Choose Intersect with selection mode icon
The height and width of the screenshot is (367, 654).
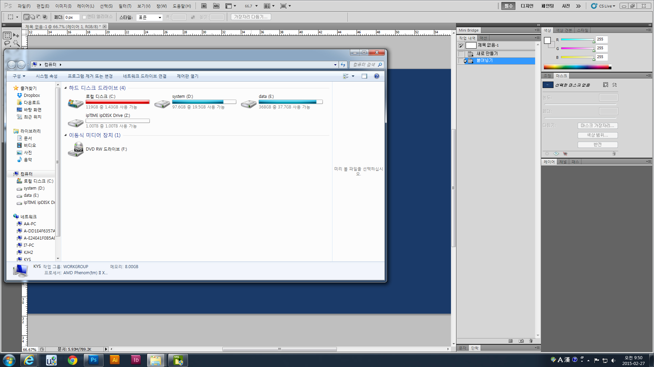(45, 17)
